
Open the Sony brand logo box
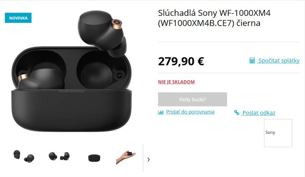pos(278,133)
